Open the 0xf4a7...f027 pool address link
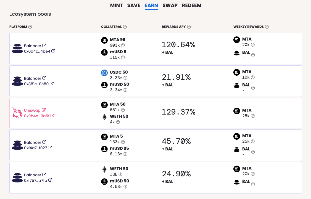Viewport: 311px width, 199px height. coord(36,148)
